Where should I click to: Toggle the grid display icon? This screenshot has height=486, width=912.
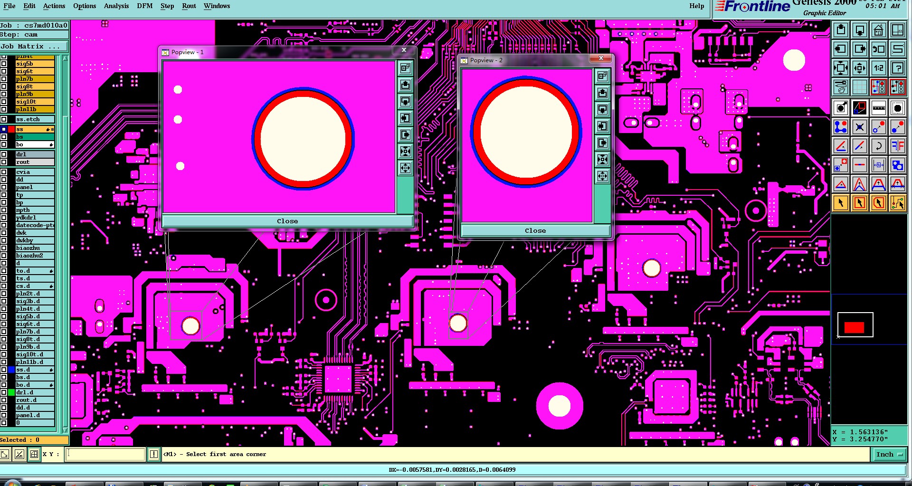[860, 87]
